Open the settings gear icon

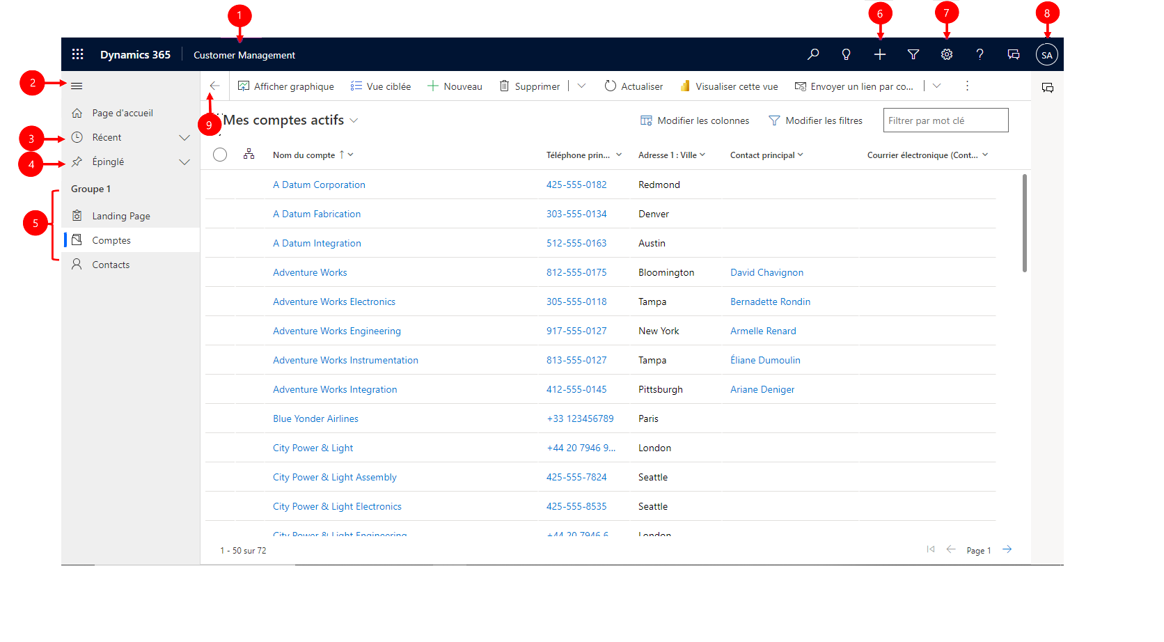(x=947, y=54)
